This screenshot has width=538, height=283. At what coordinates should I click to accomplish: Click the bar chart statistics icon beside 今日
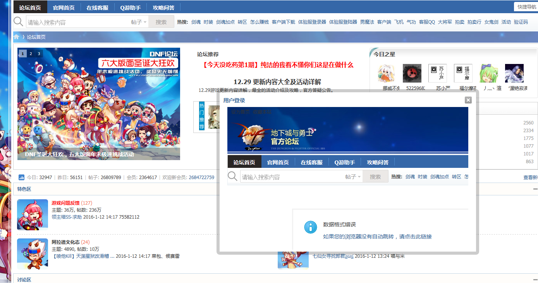pyautogui.click(x=22, y=178)
